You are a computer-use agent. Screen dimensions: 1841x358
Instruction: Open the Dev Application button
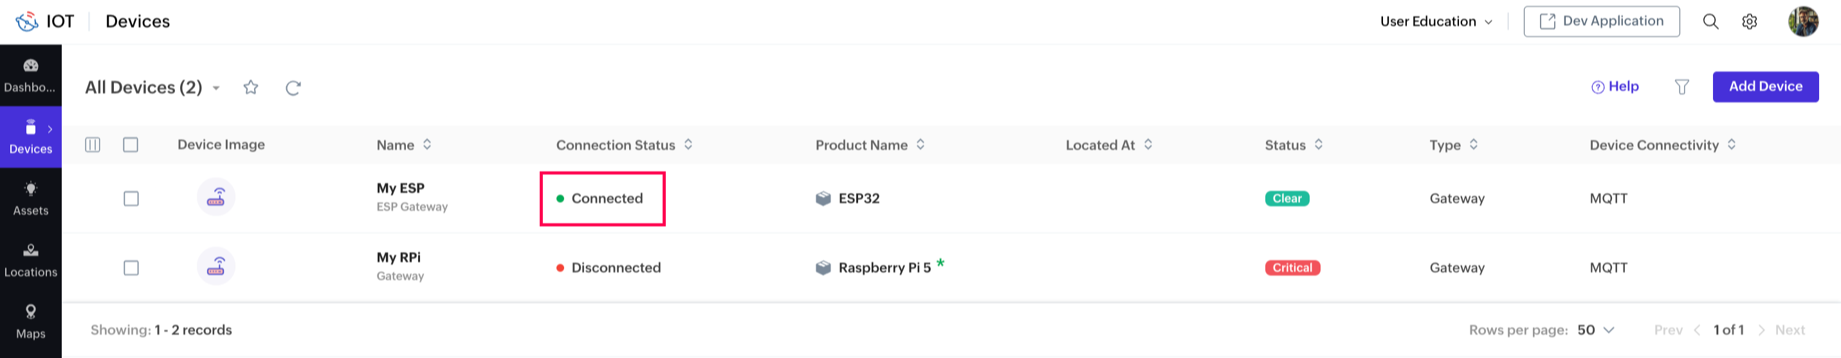tap(1601, 21)
